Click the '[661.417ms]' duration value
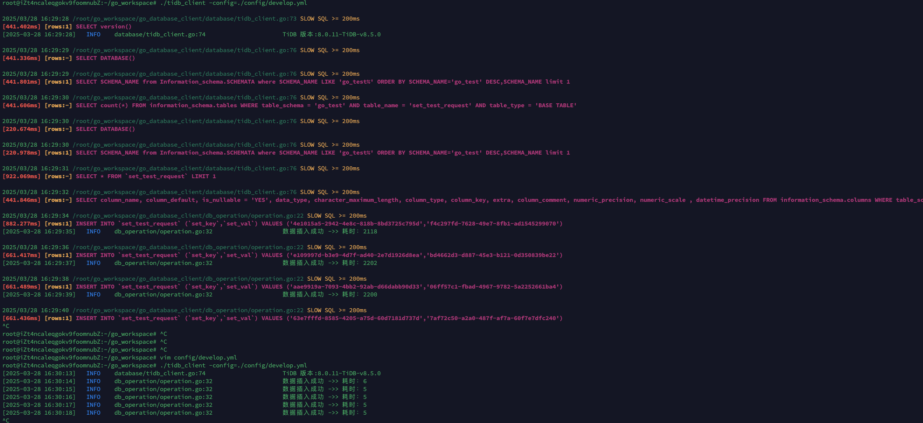923x423 pixels. (21, 255)
